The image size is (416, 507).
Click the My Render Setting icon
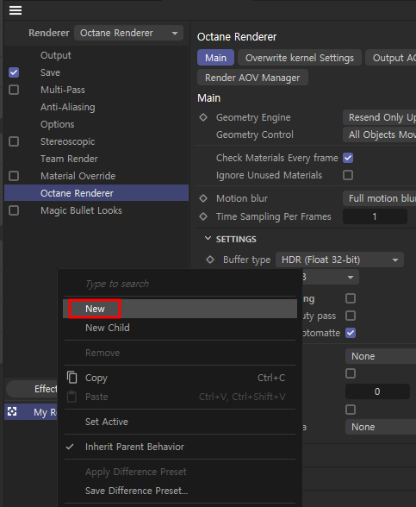pyautogui.click(x=12, y=411)
